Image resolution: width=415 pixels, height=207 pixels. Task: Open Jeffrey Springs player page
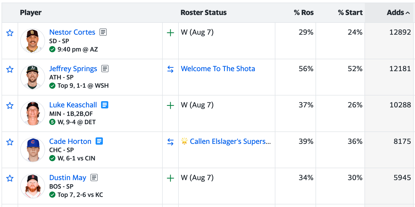(73, 69)
